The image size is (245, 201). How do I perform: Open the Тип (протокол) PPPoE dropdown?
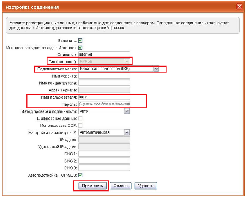[x=104, y=61]
